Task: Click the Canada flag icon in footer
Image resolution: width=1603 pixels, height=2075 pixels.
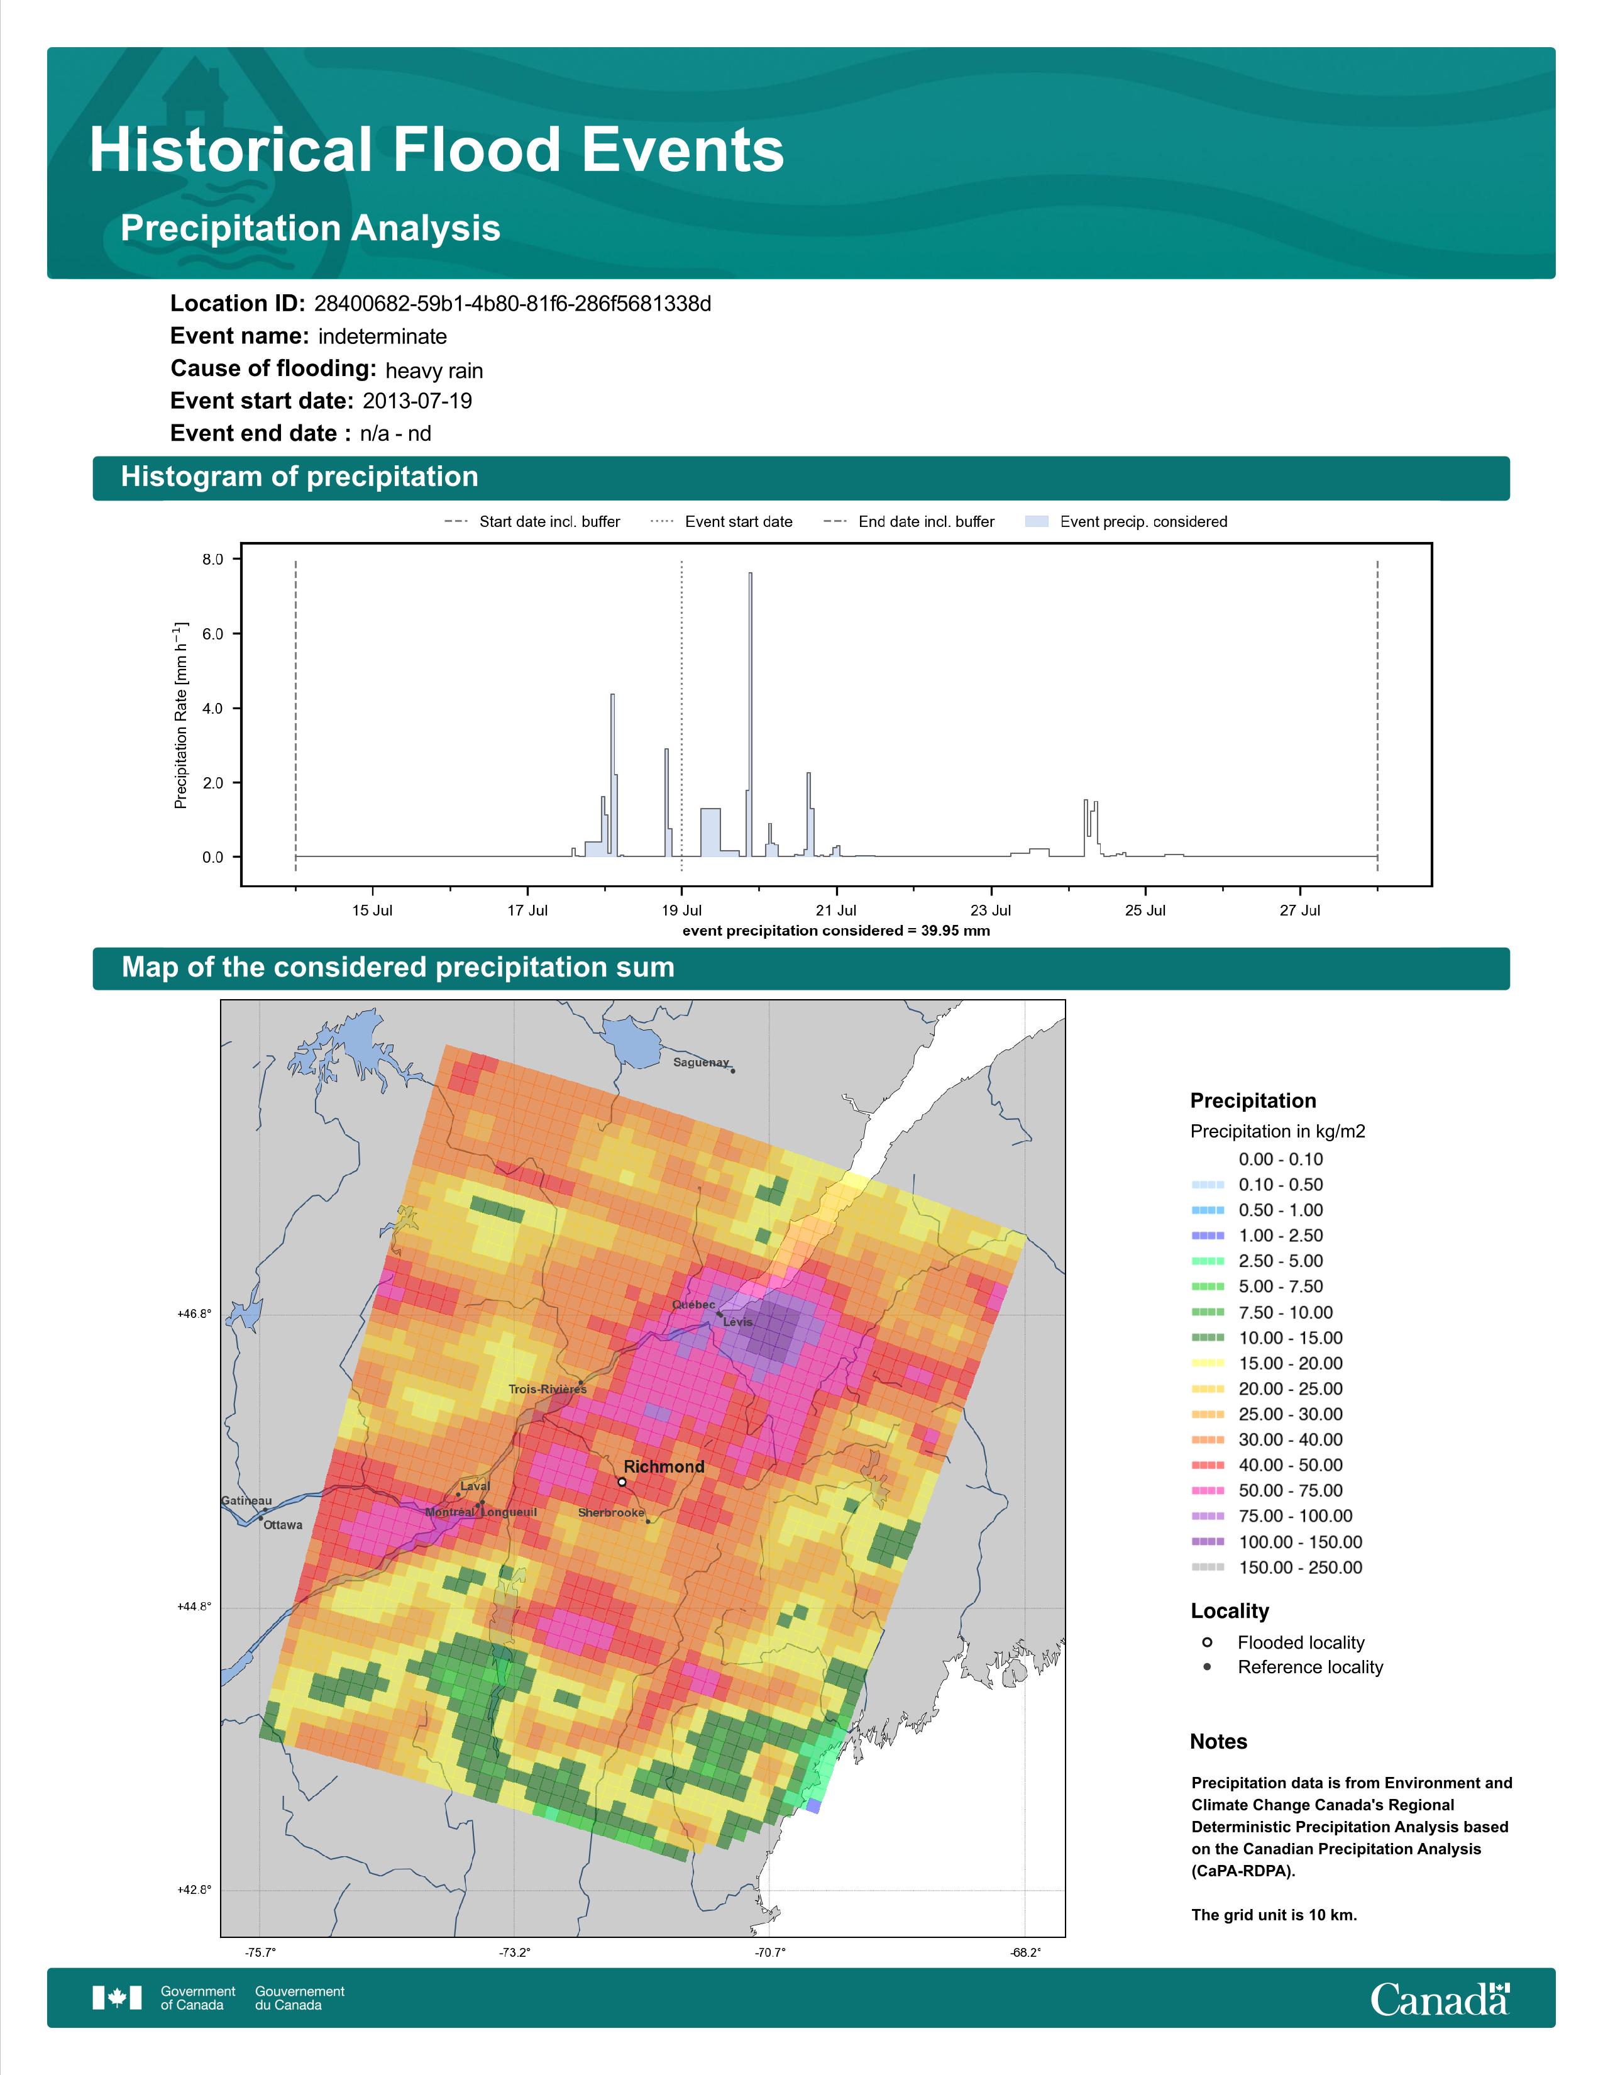Action: (117, 1998)
